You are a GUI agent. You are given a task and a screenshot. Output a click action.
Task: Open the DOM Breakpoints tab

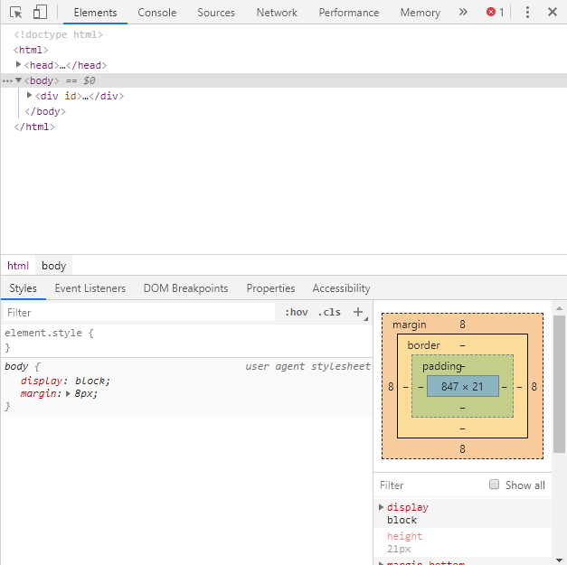pyautogui.click(x=185, y=288)
